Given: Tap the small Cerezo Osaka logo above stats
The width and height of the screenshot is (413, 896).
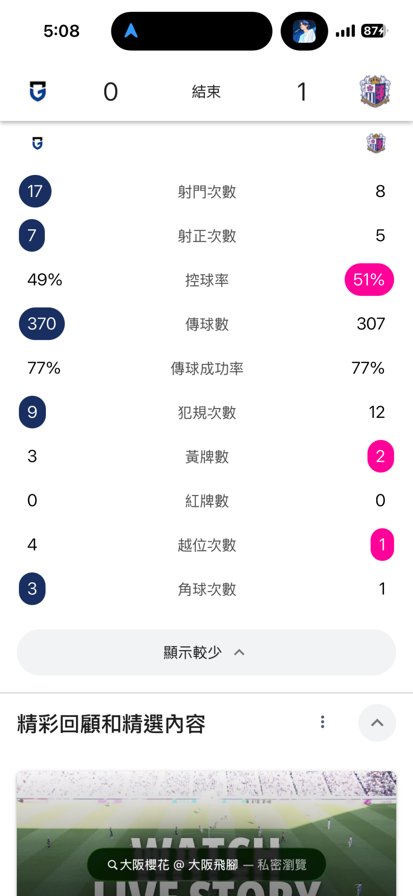Looking at the screenshot, I should pos(376,143).
